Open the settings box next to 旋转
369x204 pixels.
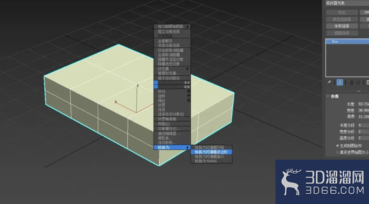pyautogui.click(x=189, y=96)
